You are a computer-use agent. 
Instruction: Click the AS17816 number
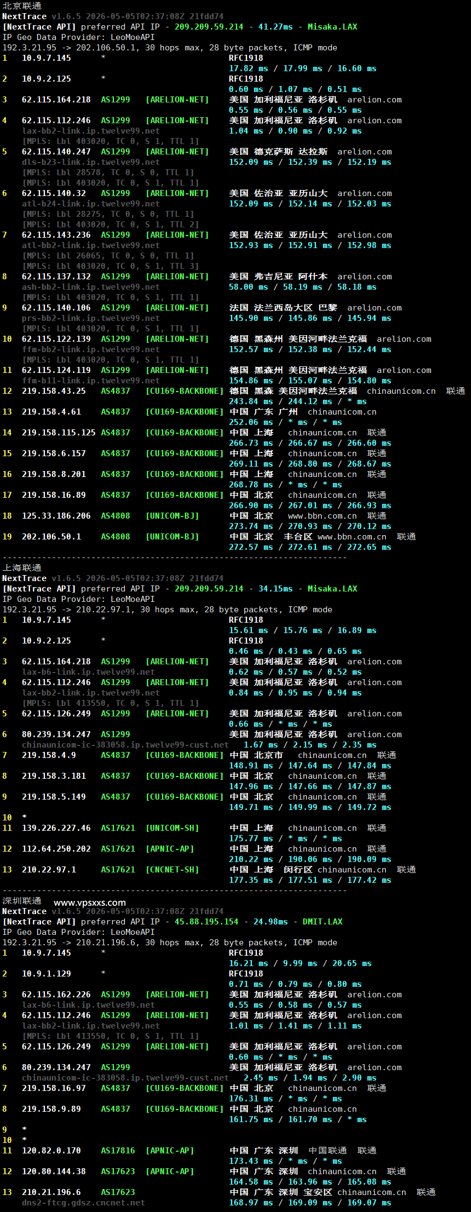pyautogui.click(x=118, y=1150)
